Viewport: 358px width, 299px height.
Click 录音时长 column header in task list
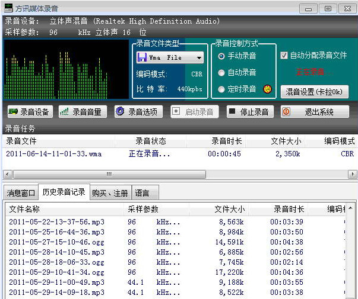(x=216, y=141)
